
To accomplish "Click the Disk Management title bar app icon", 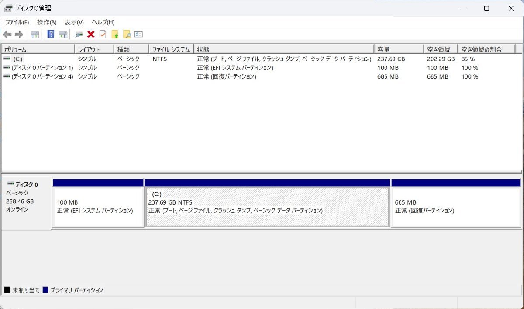I will (x=8, y=8).
